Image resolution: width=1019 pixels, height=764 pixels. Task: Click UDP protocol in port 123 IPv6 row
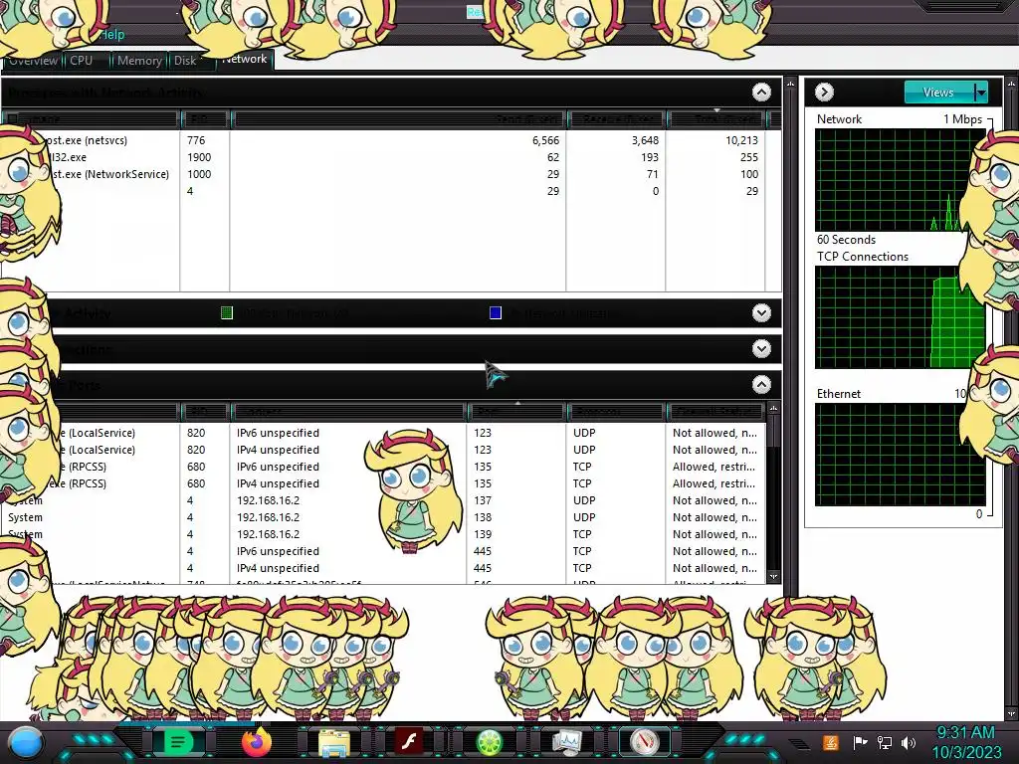(x=583, y=433)
